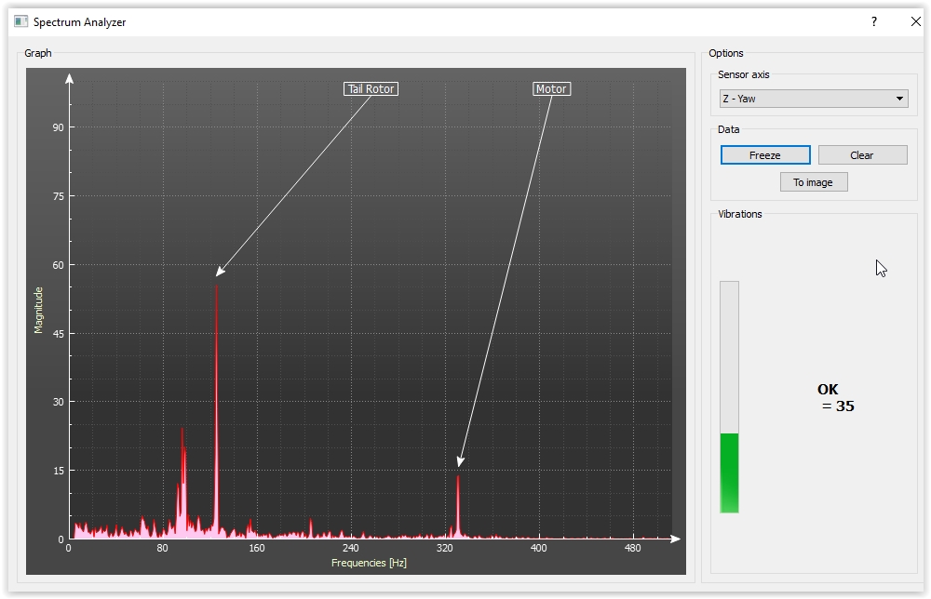Click the 240 tick label on frequency axis
931x599 pixels.
(x=350, y=548)
